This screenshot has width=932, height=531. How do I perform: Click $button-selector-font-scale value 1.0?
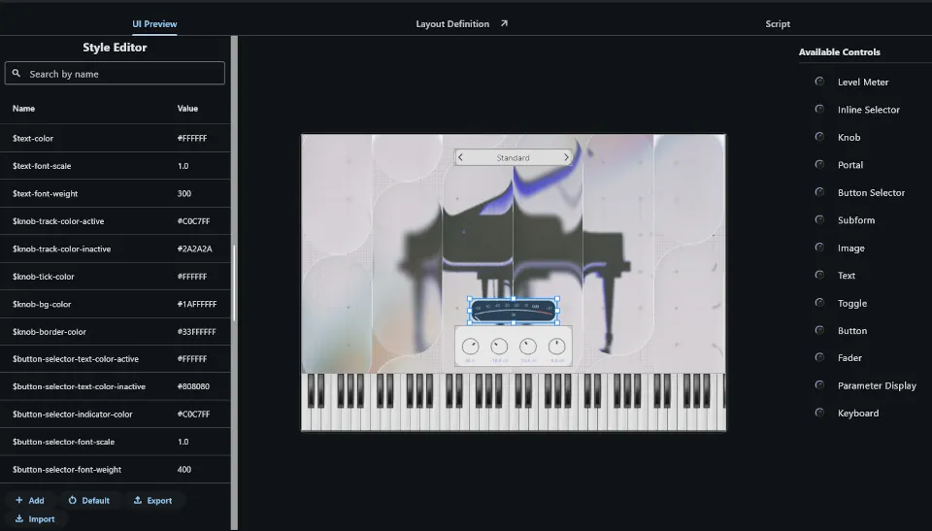[183, 442]
